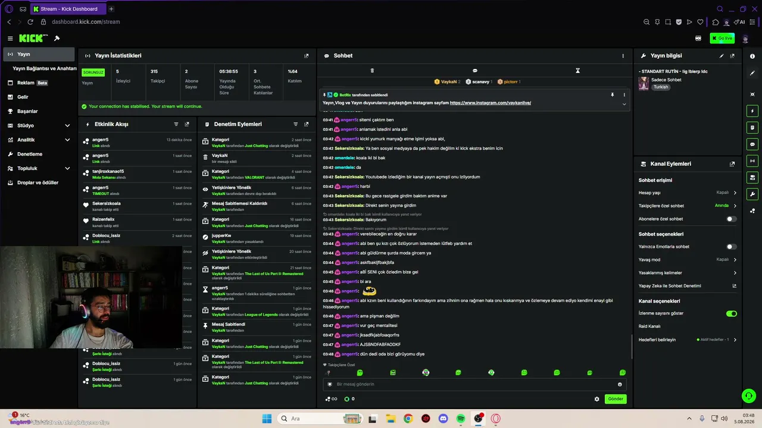This screenshot has height=428, width=762.
Task: Open the pinned message three-dot menu
Action: click(x=624, y=95)
